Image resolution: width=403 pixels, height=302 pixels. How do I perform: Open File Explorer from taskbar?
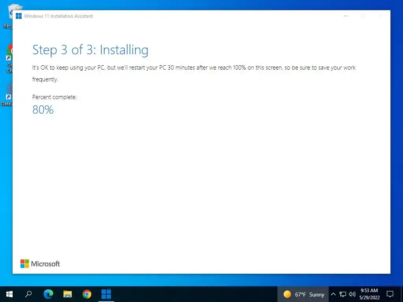(x=68, y=294)
